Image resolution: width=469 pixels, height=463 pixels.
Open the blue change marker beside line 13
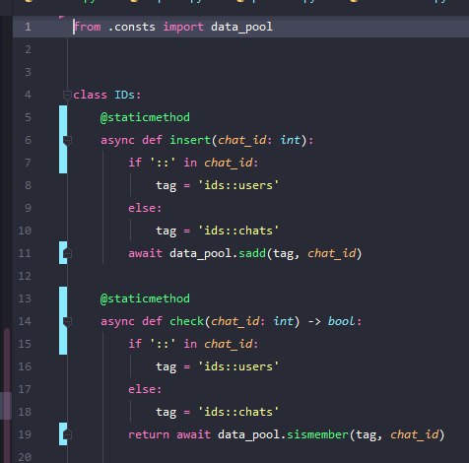coord(63,320)
